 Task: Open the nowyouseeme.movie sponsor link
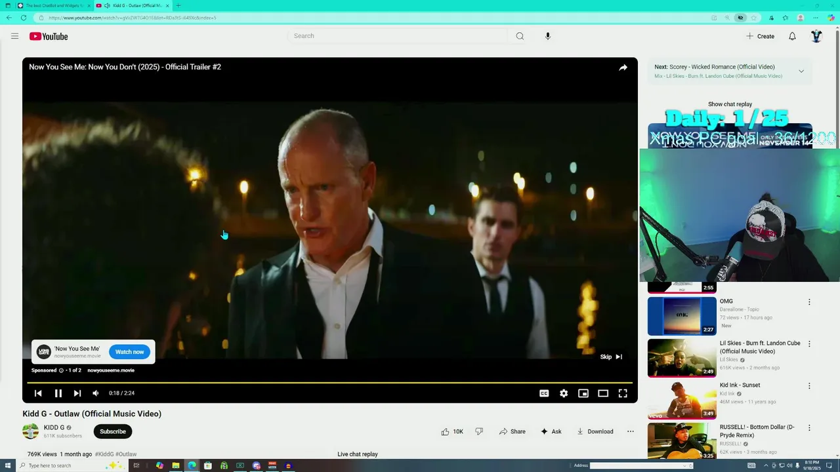(111, 370)
